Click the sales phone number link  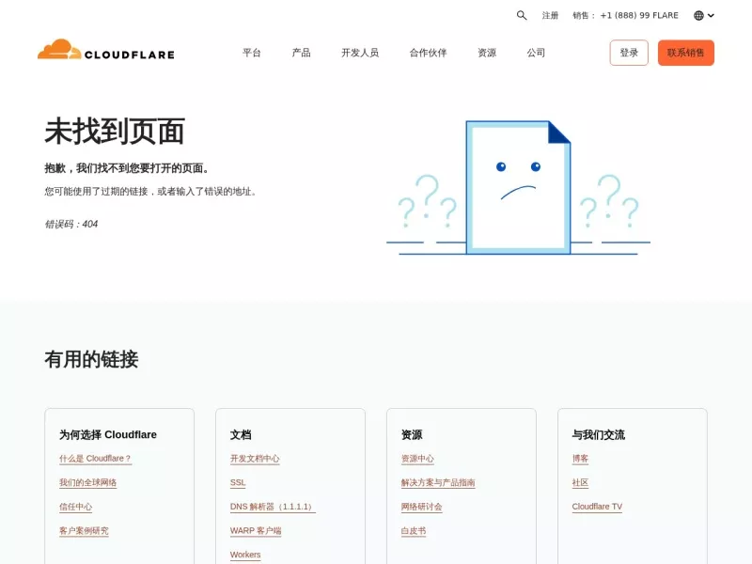(625, 15)
